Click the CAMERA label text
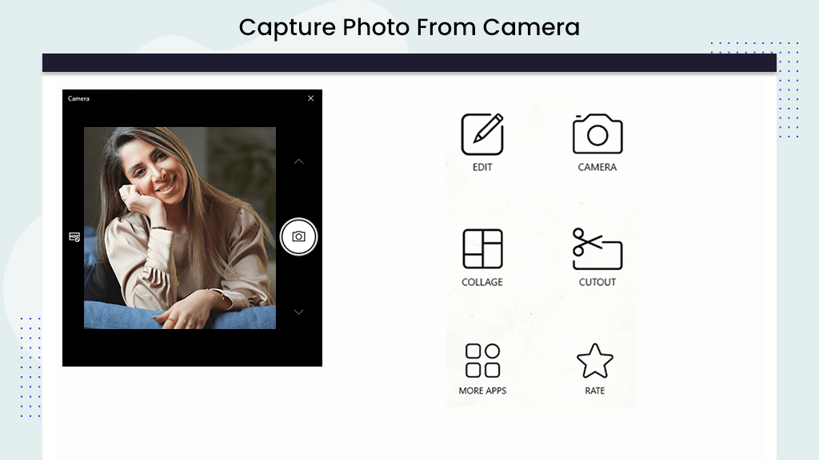 597,167
